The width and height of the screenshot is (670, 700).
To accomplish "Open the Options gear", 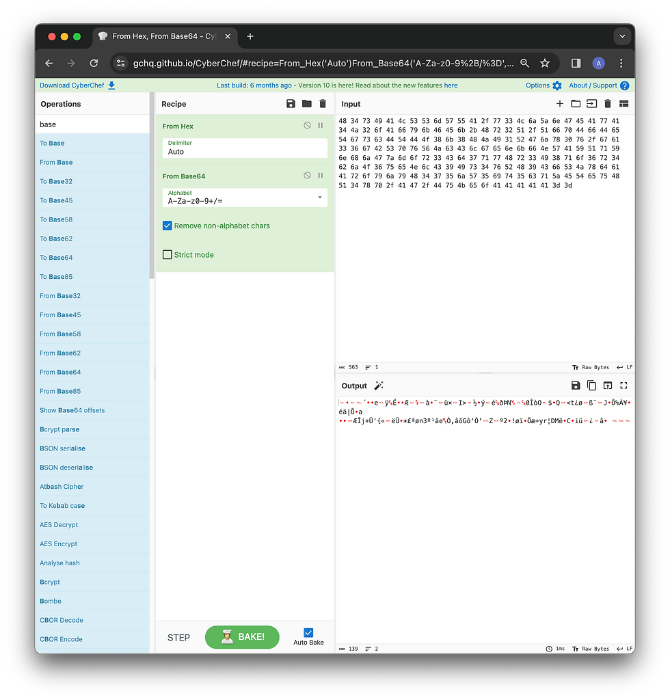I will pyautogui.click(x=557, y=85).
